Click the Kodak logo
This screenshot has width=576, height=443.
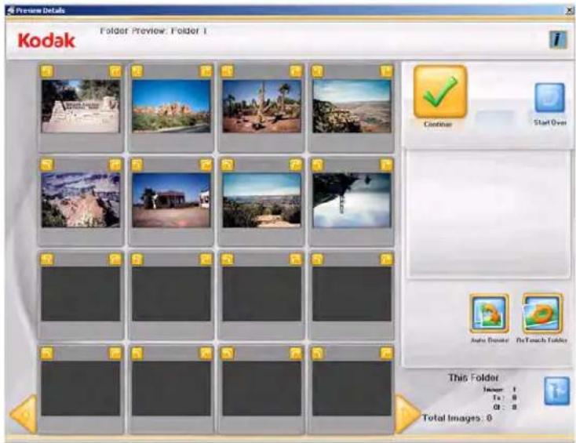point(46,40)
